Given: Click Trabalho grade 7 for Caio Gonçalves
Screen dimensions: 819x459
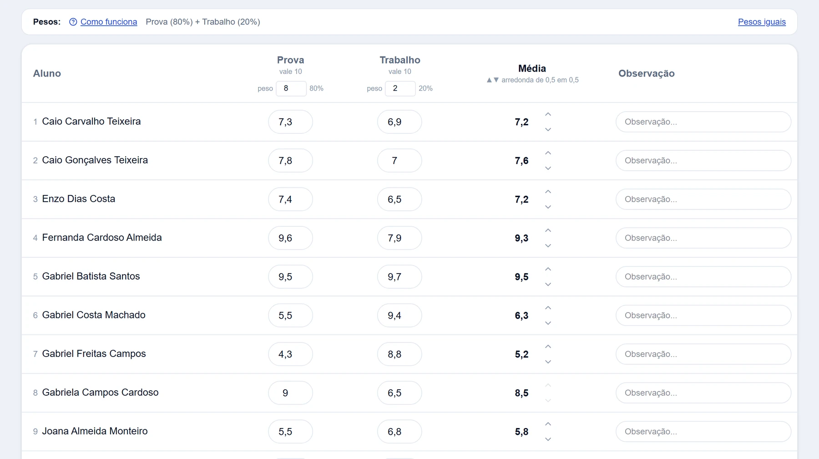Looking at the screenshot, I should point(399,161).
